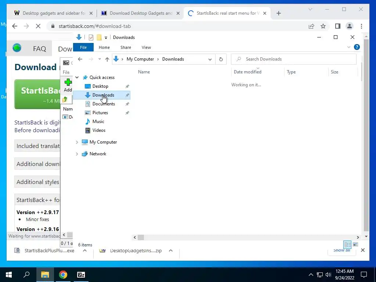The image size is (376, 282).
Task: Click Chrome icon in taskbar
Action: (63, 275)
